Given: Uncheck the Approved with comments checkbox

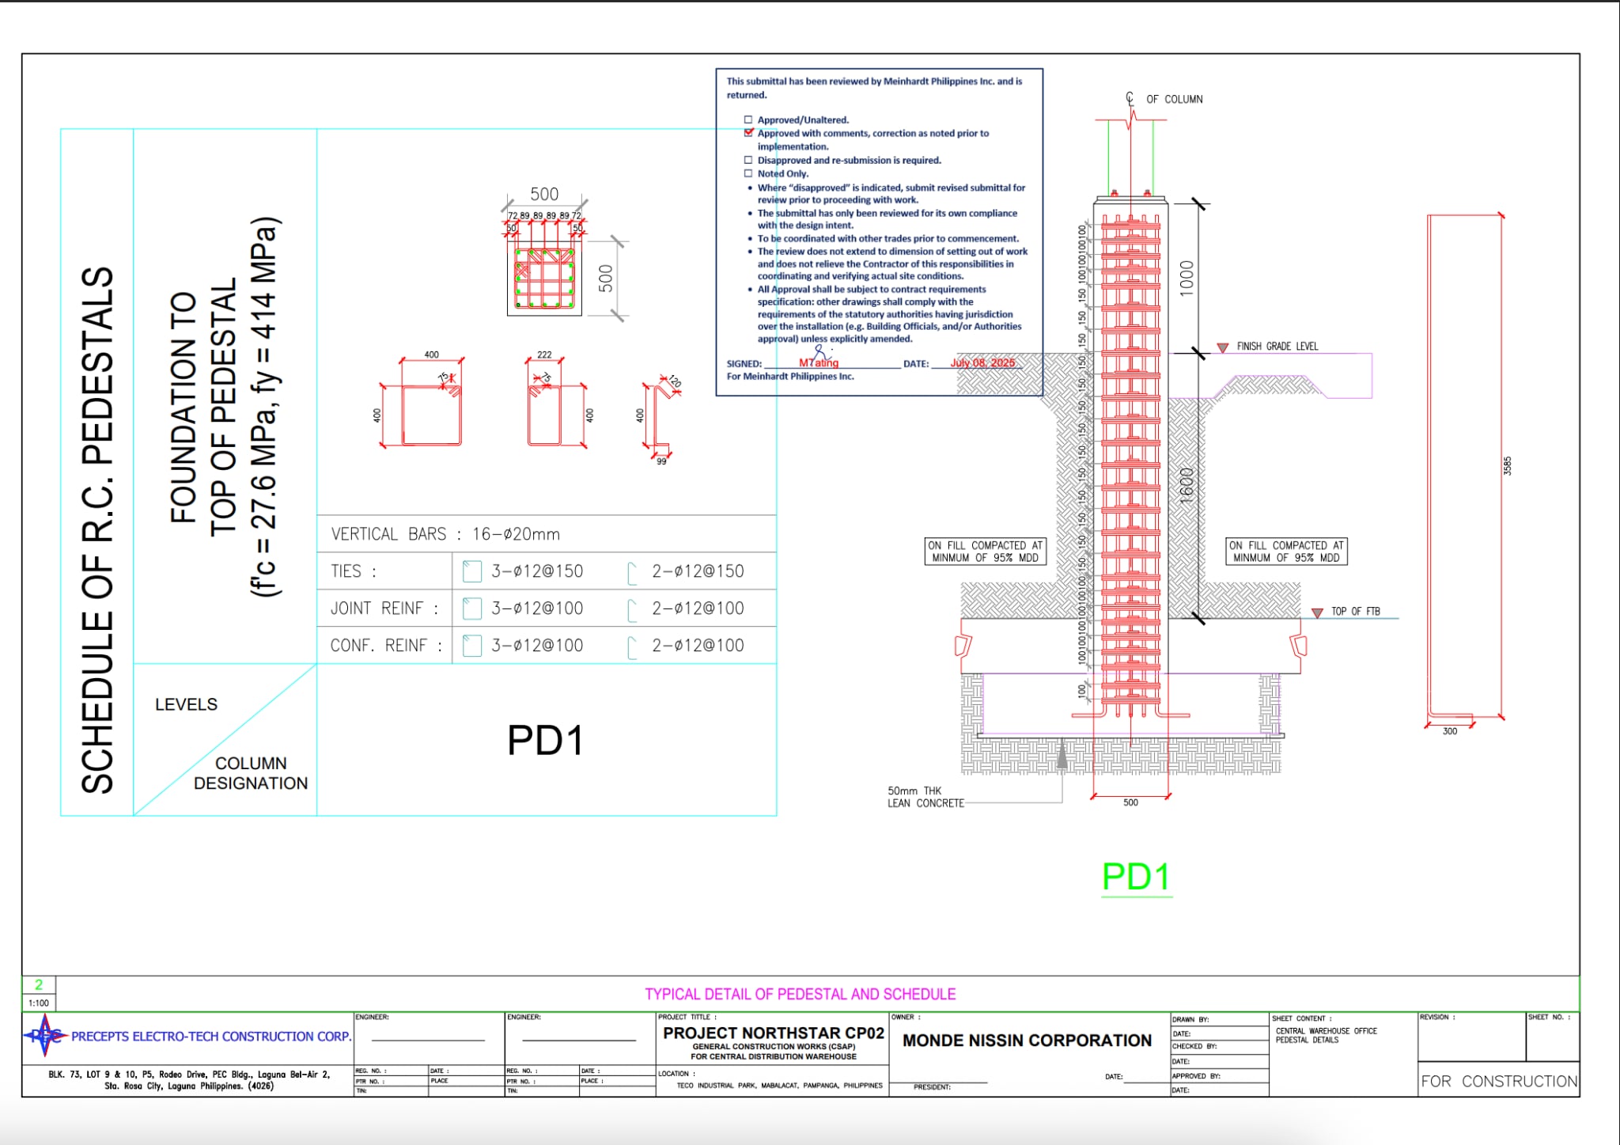Looking at the screenshot, I should (748, 133).
